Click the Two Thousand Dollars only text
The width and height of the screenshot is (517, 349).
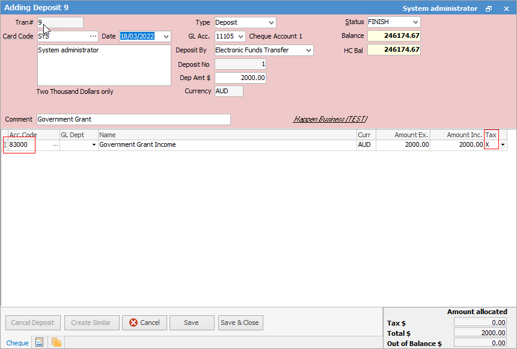[x=75, y=91]
